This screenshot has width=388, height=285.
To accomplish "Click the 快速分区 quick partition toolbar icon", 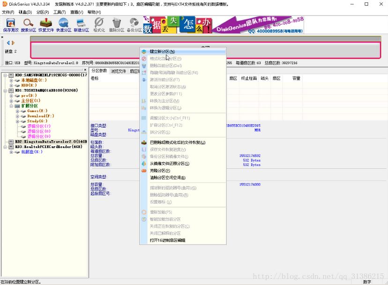I will [x=64, y=25].
